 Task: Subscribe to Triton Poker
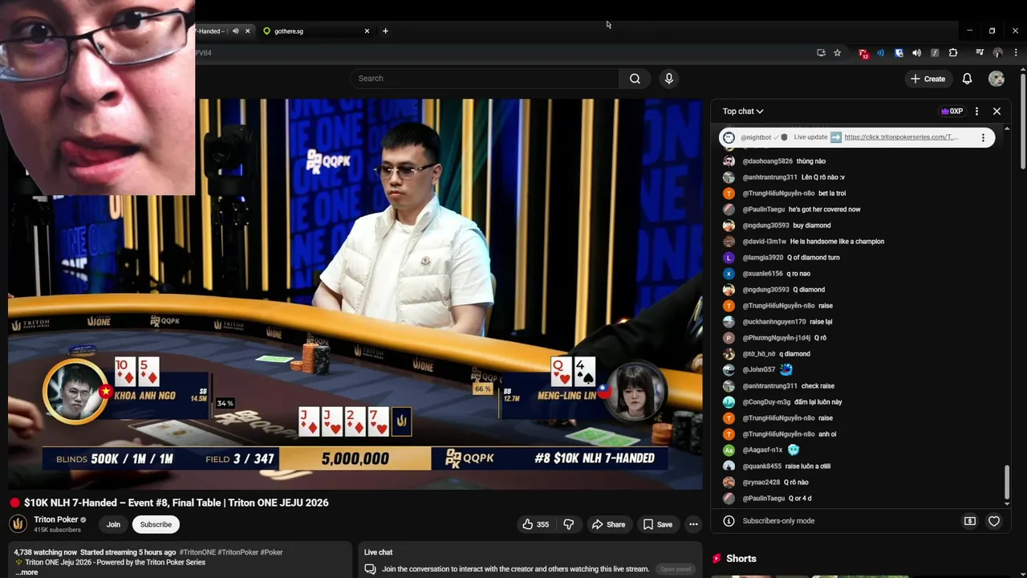pos(156,524)
